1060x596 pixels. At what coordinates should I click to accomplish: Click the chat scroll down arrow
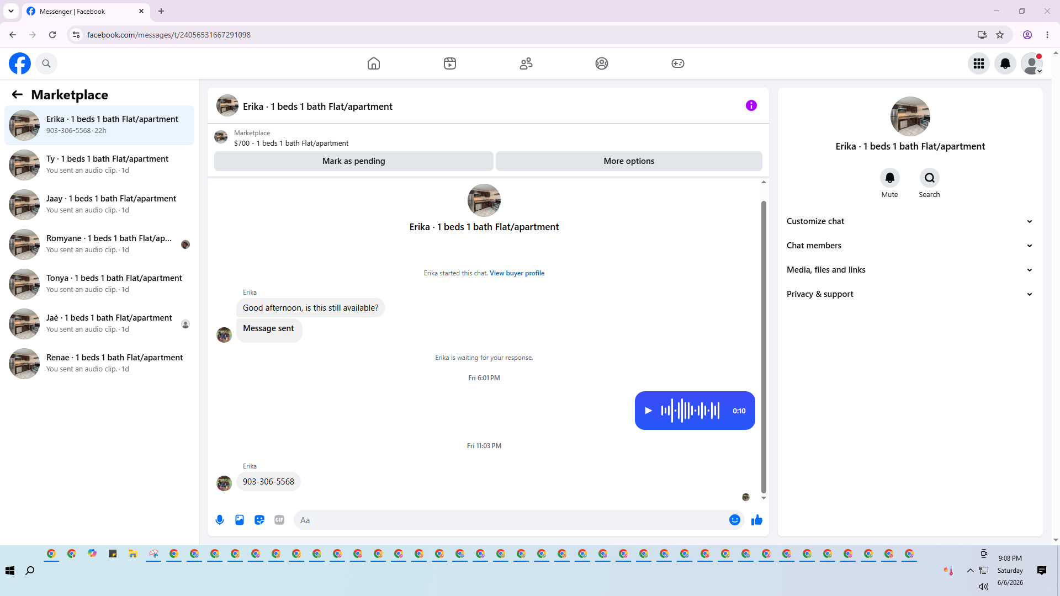pyautogui.click(x=764, y=498)
